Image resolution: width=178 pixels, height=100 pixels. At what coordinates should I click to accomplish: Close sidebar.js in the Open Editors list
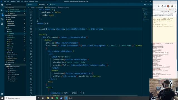tap(7, 11)
